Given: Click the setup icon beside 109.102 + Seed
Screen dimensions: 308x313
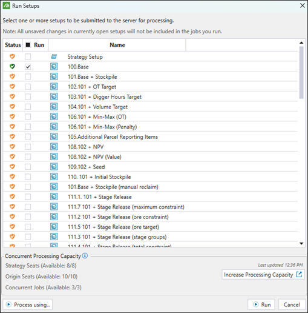Looking at the screenshot, I should 54,167.
